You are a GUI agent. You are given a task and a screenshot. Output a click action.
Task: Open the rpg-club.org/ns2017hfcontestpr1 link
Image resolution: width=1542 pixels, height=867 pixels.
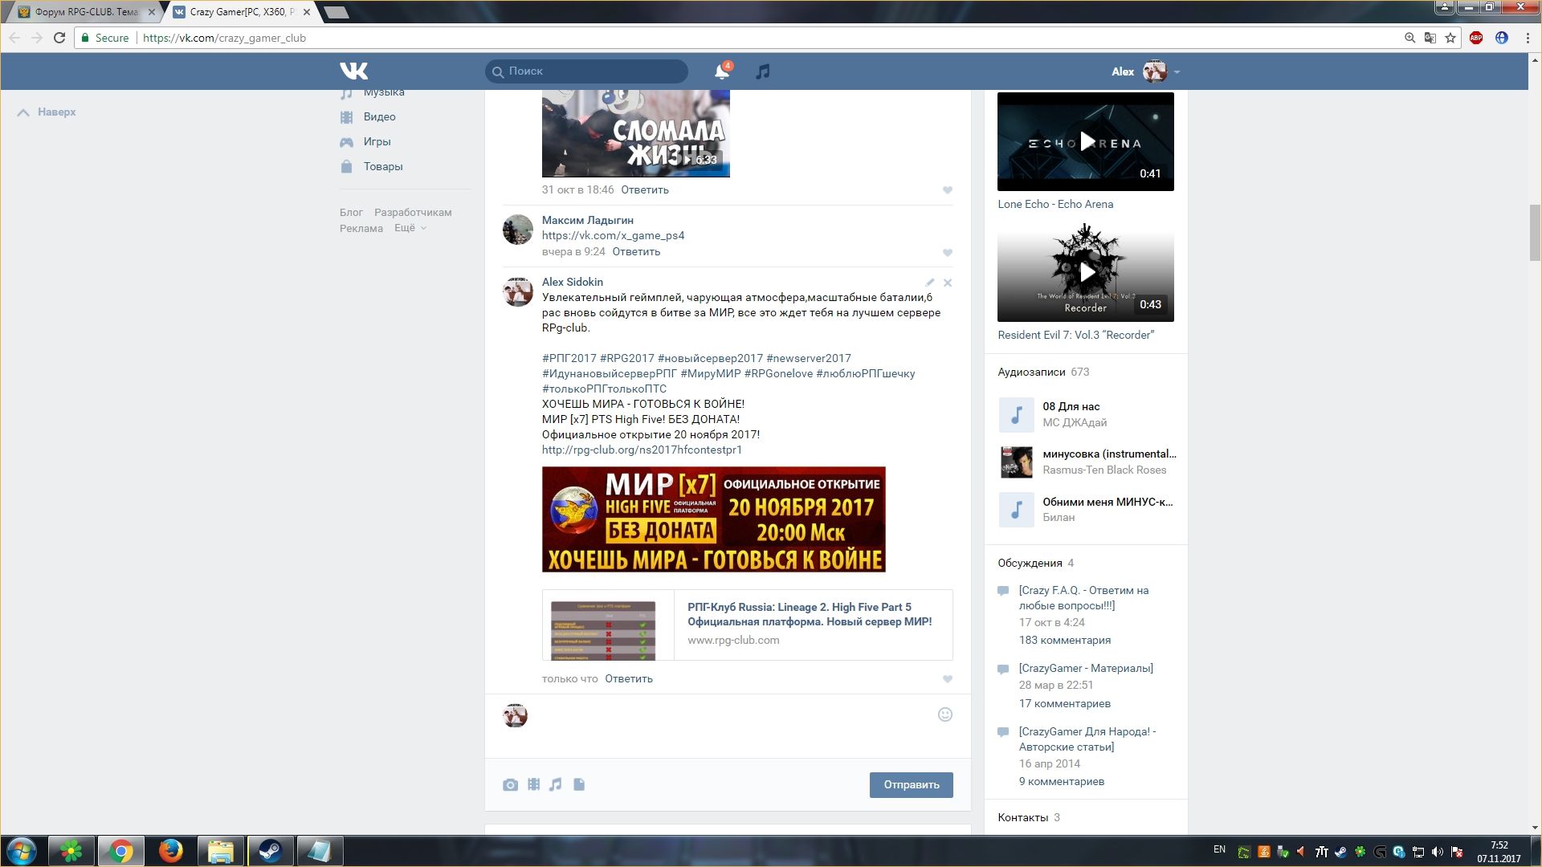(x=642, y=450)
